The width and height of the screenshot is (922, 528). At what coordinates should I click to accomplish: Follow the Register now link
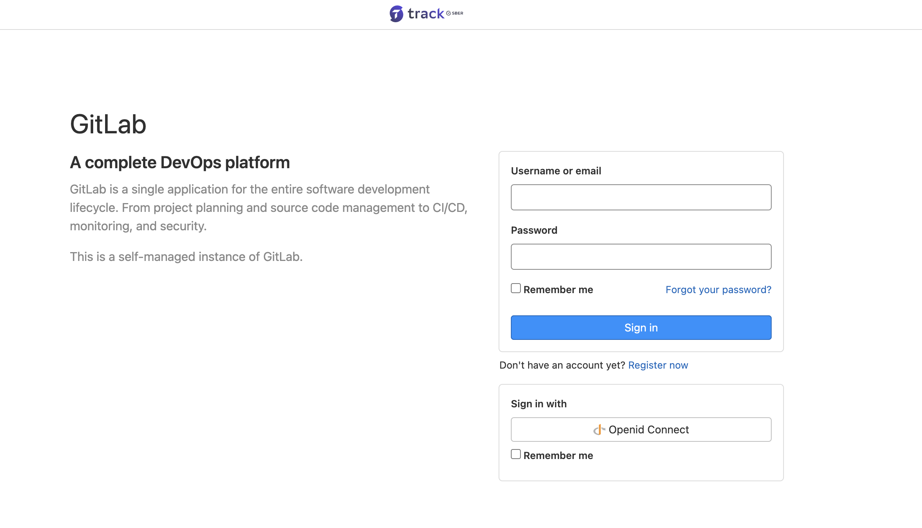658,365
